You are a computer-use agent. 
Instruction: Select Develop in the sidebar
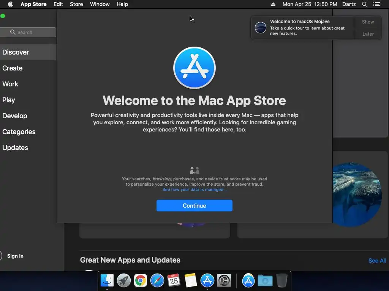[x=28, y=116]
